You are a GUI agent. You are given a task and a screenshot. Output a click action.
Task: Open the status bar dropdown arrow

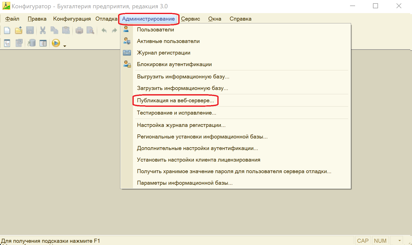point(399,241)
